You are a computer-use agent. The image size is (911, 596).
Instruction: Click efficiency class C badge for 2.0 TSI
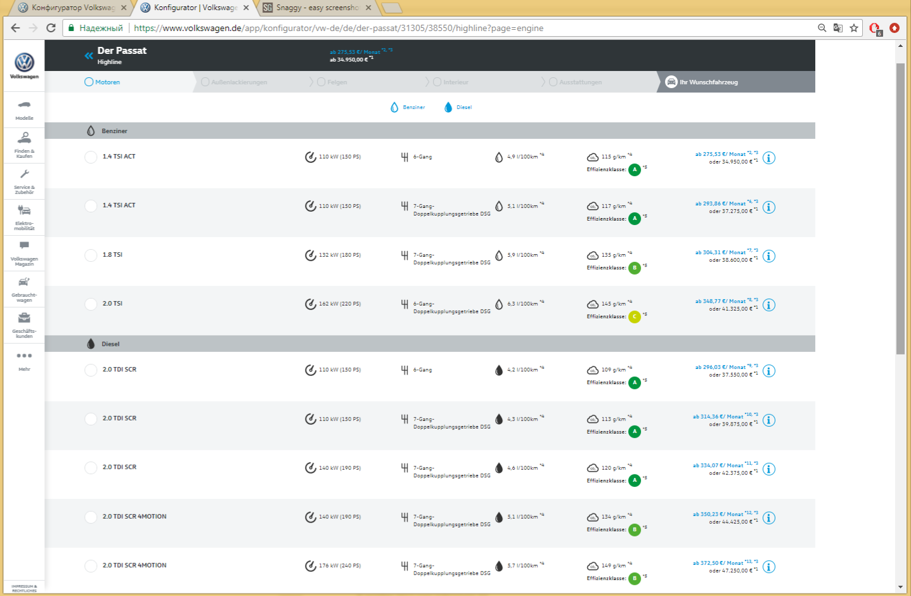coord(635,316)
